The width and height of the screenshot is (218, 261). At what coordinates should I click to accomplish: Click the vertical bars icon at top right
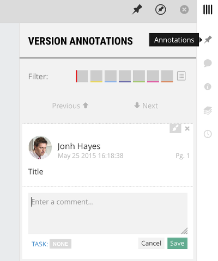(208, 10)
